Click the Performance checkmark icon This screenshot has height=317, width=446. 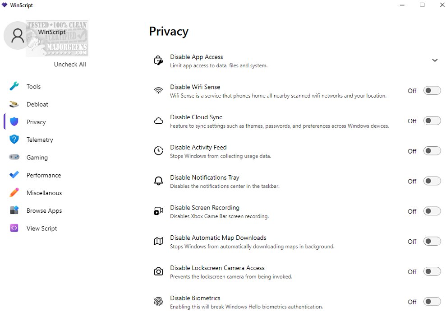point(14,175)
